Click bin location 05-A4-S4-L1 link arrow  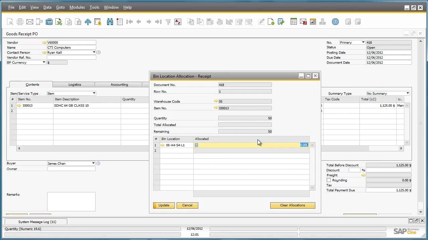point(163,145)
